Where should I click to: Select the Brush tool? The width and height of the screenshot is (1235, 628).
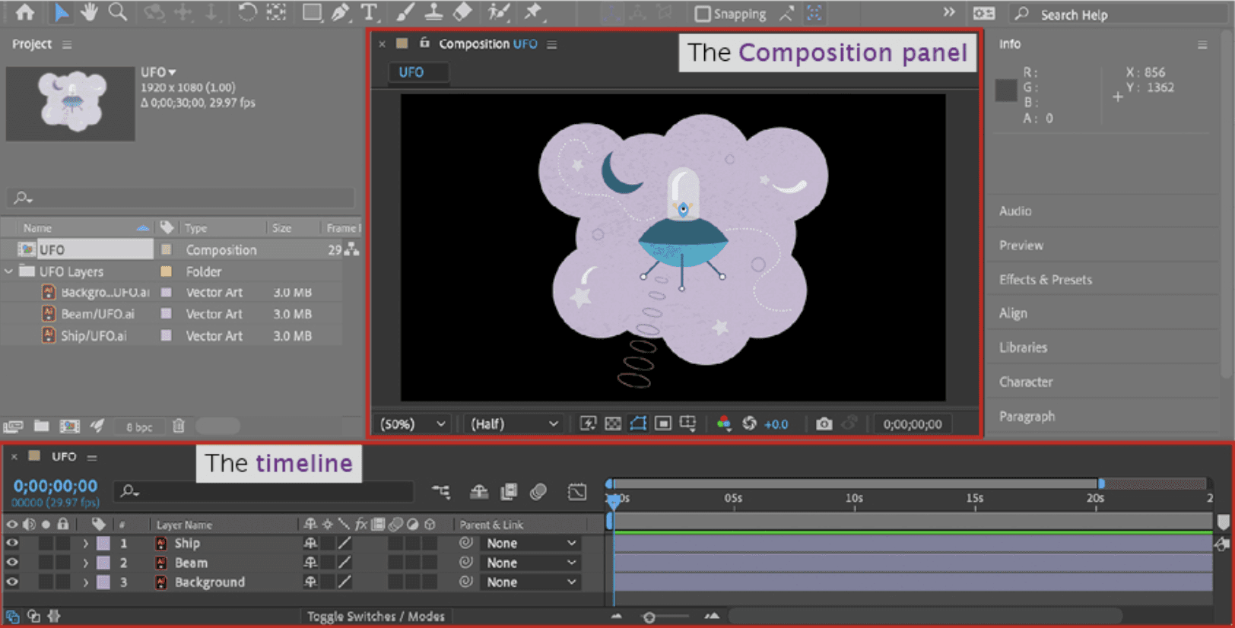(x=405, y=12)
